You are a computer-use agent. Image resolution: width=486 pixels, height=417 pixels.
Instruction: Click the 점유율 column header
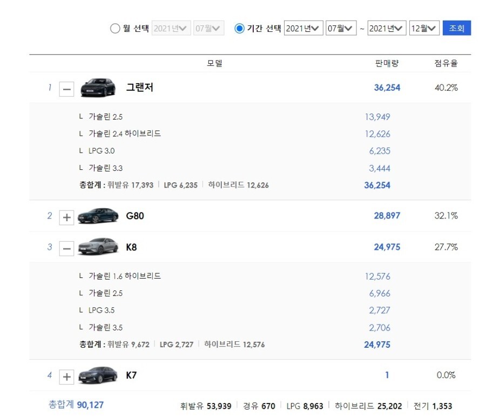tap(446, 63)
